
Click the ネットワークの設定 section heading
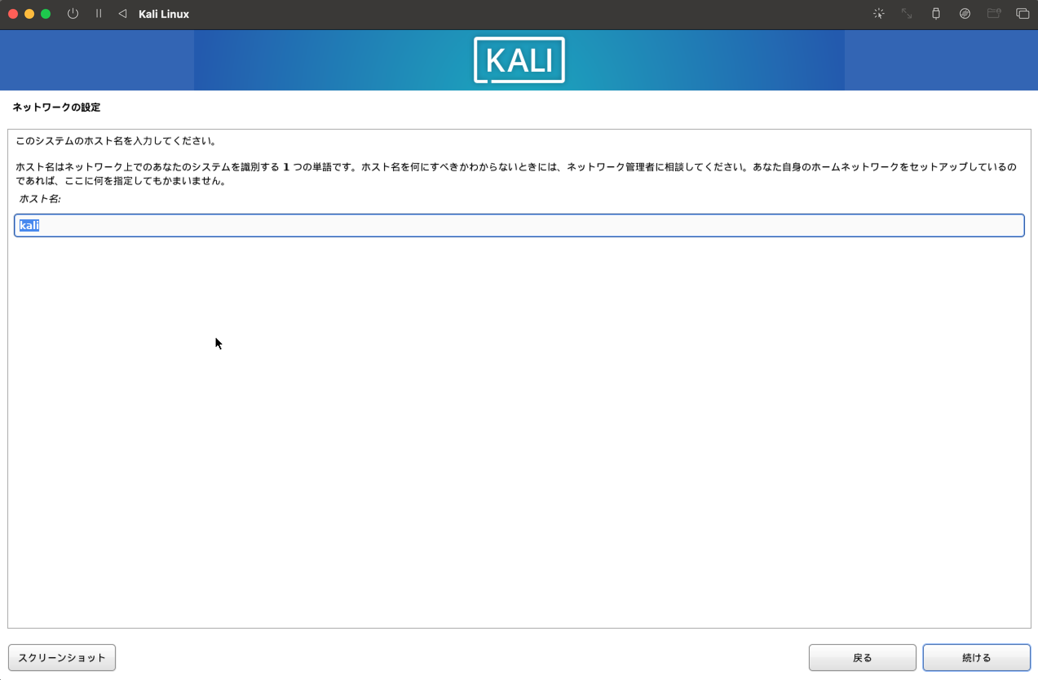56,107
